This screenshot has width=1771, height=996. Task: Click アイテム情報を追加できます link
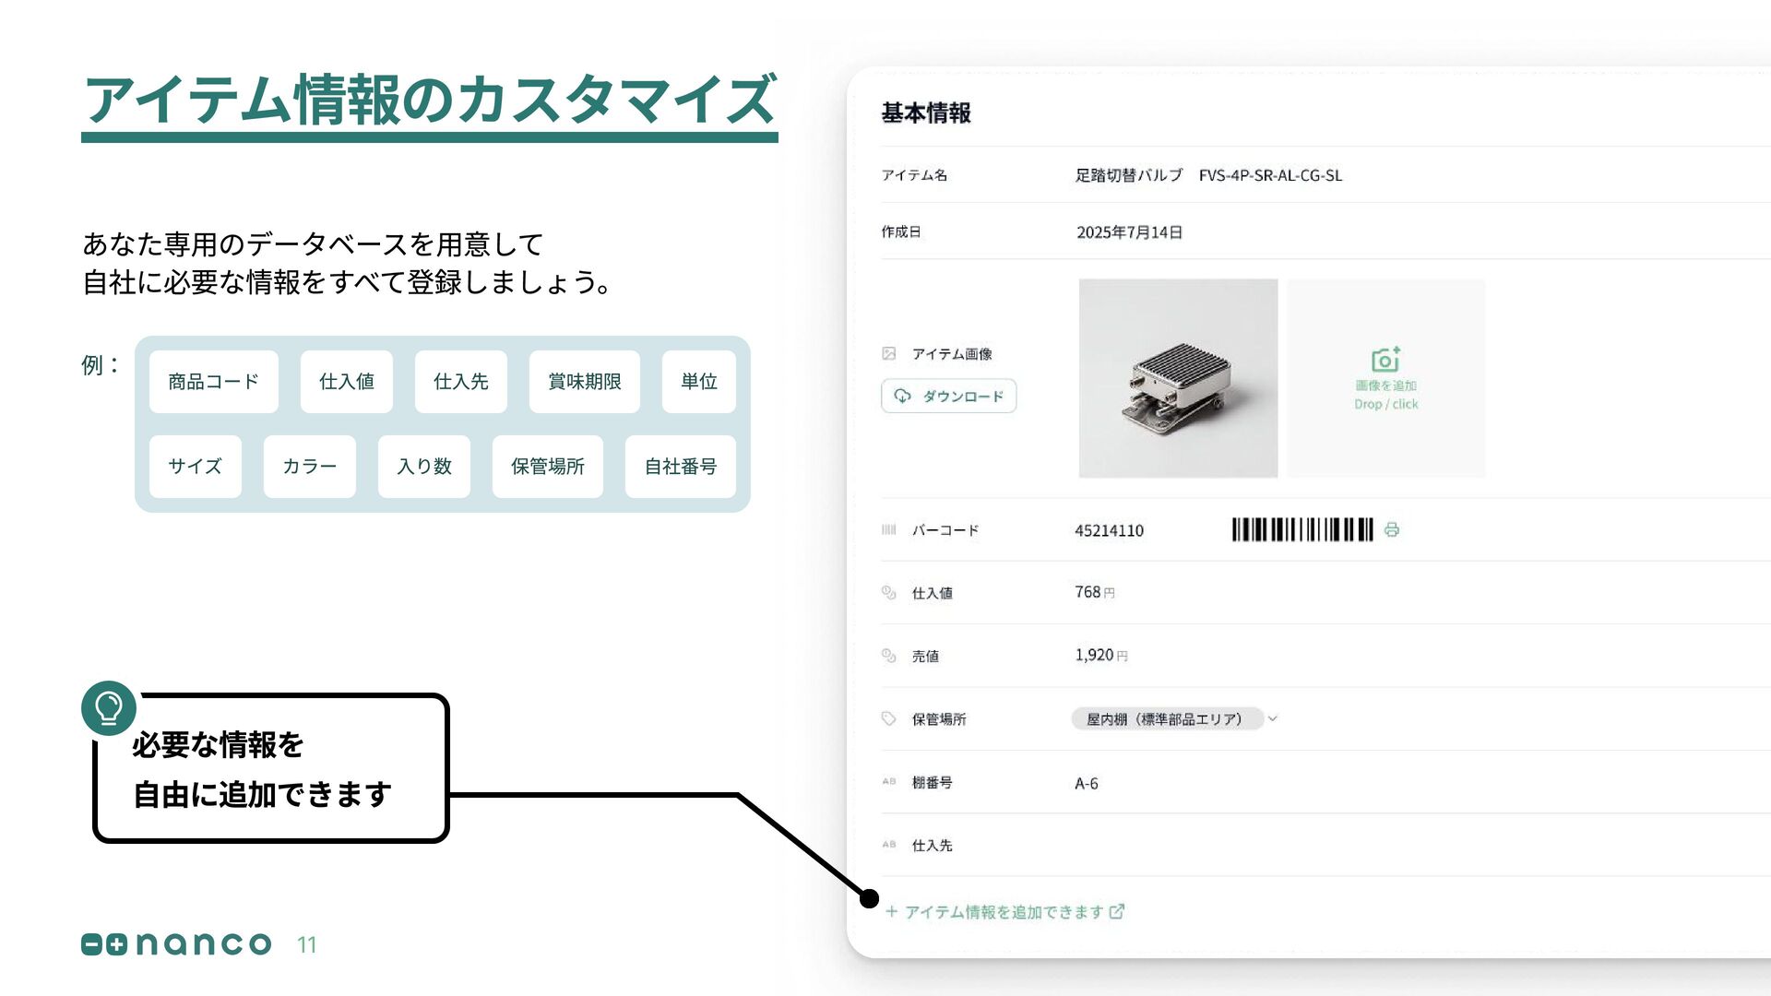pyautogui.click(x=1004, y=912)
